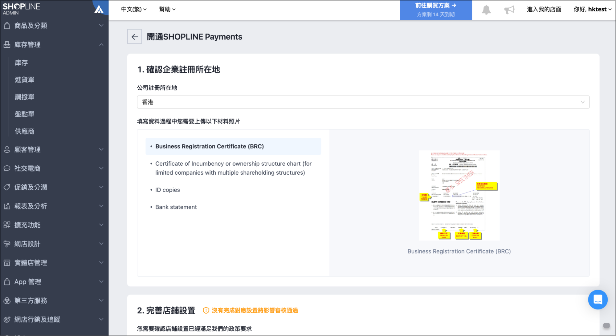Viewport: 616px width, 336px height.
Task: Select Business Registration Certificate (BRC) item
Action: [x=233, y=146]
